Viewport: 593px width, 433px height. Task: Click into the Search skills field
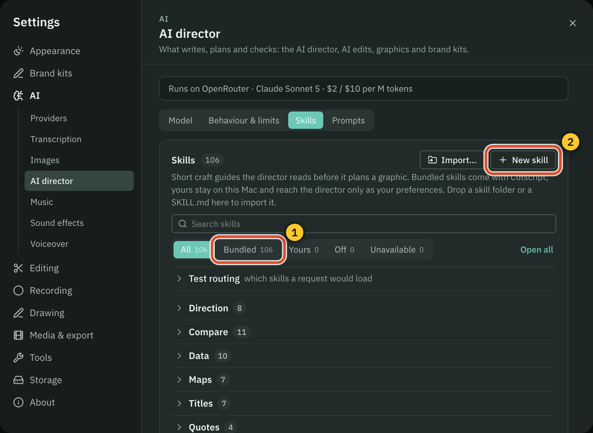[364, 224]
